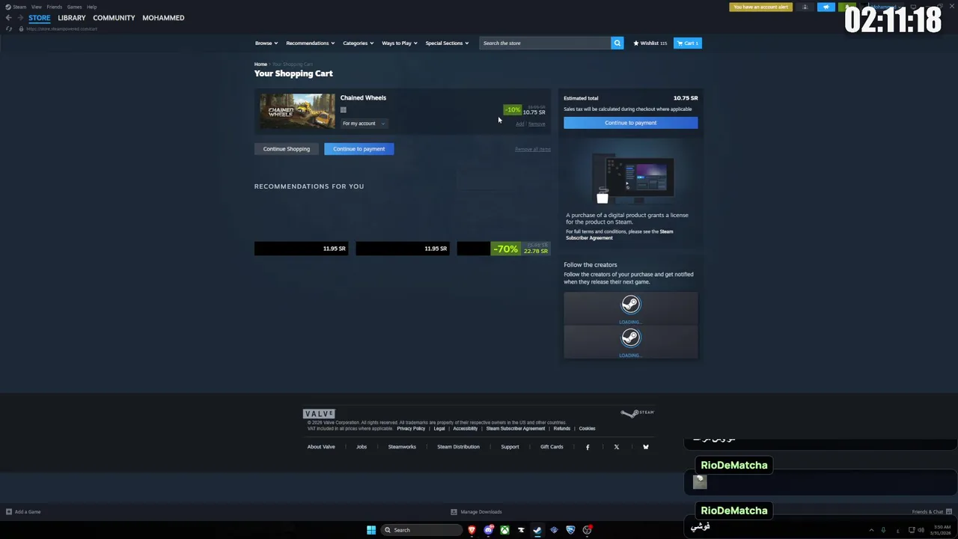The image size is (958, 539).
Task: Expand the Browse dropdown menu
Action: point(266,43)
